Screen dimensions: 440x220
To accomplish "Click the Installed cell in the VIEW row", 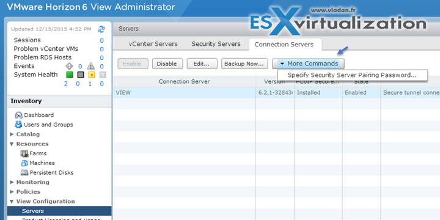I will tap(318, 93).
